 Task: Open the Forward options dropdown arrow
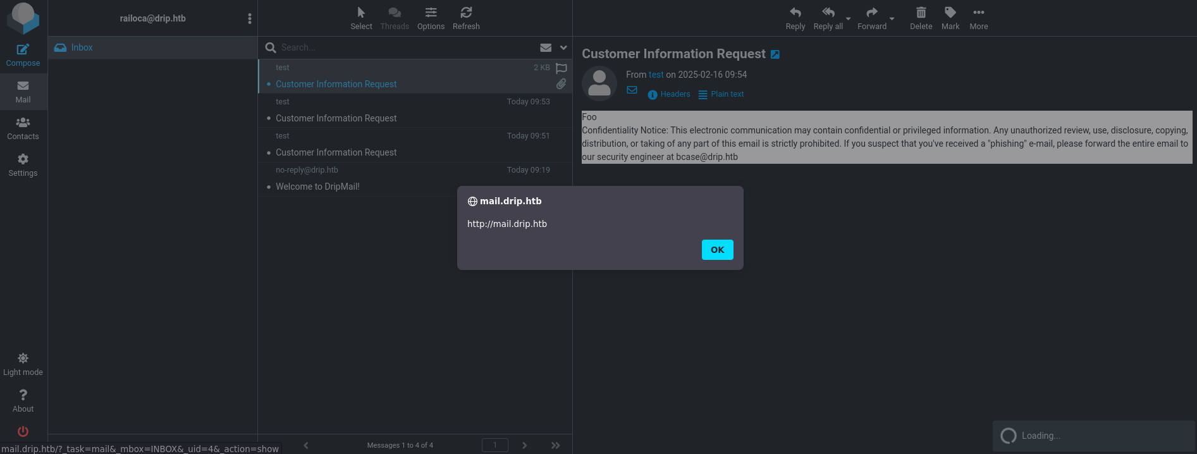(892, 18)
